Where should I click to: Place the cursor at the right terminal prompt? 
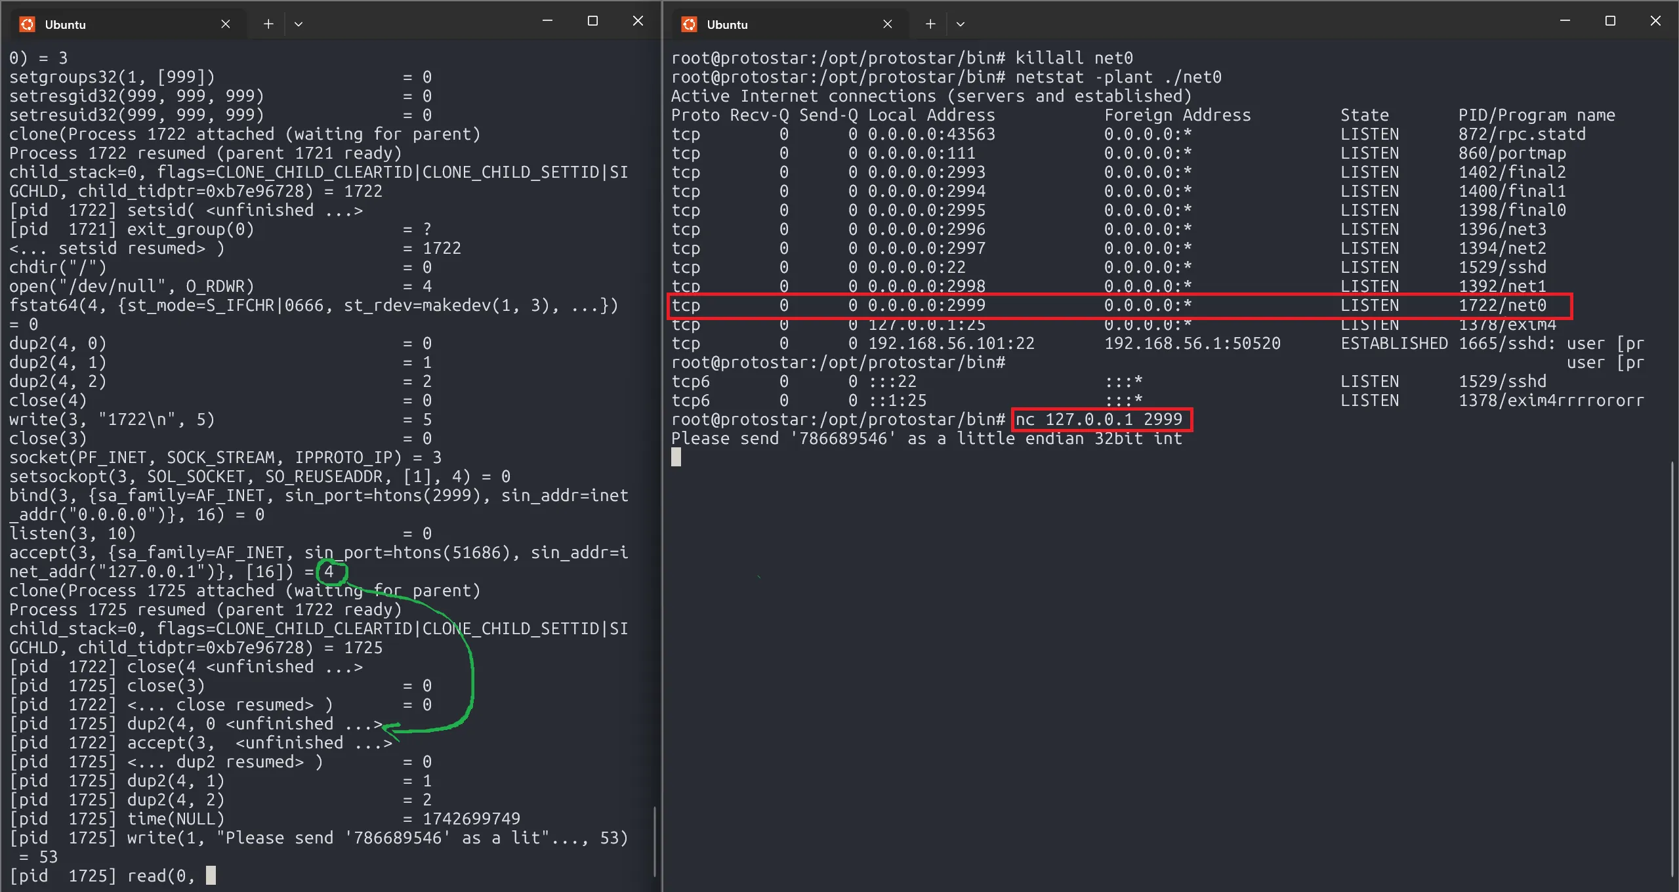pos(677,457)
